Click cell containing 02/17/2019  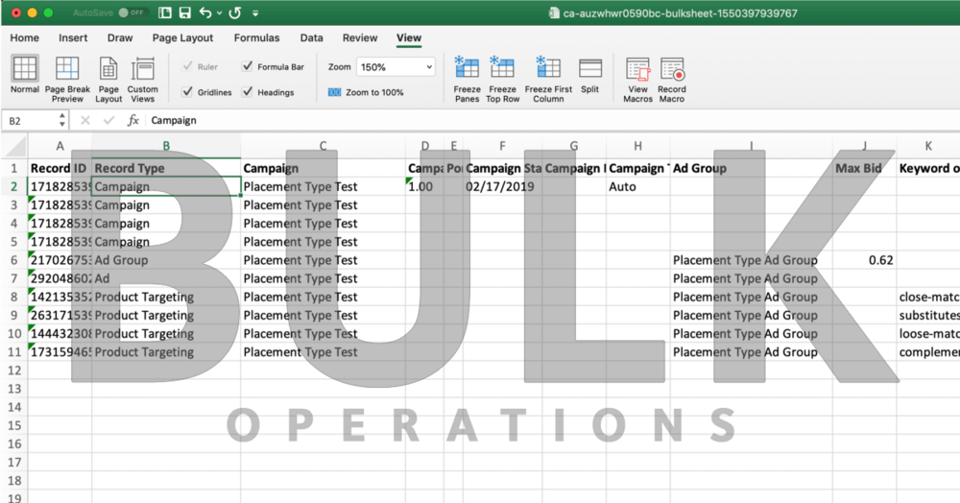[x=503, y=186]
